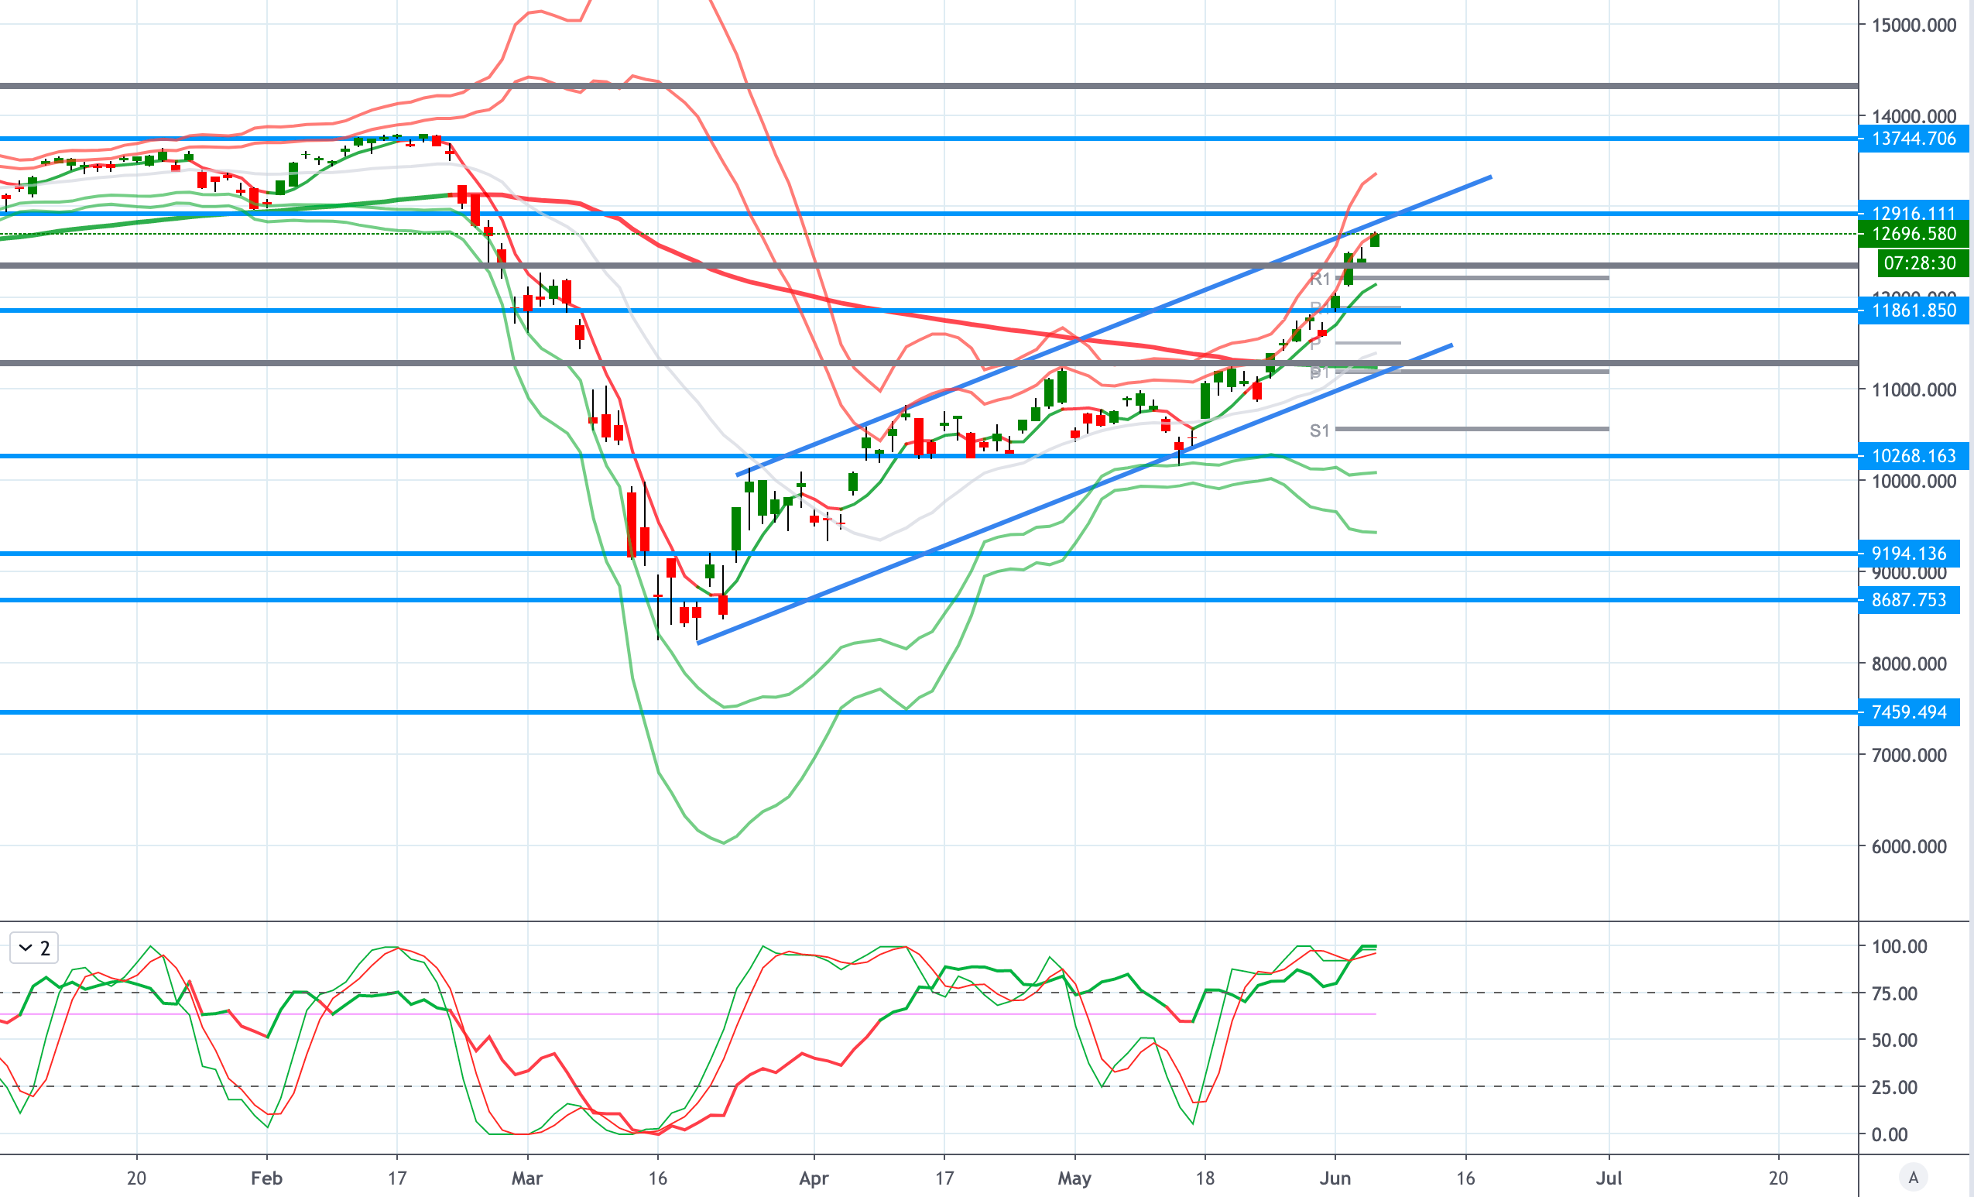Select the 10268.163 price line label

pos(1913,456)
